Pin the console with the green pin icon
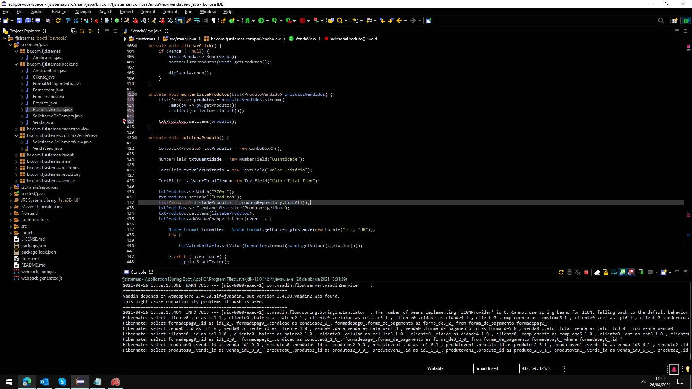 pos(641,273)
